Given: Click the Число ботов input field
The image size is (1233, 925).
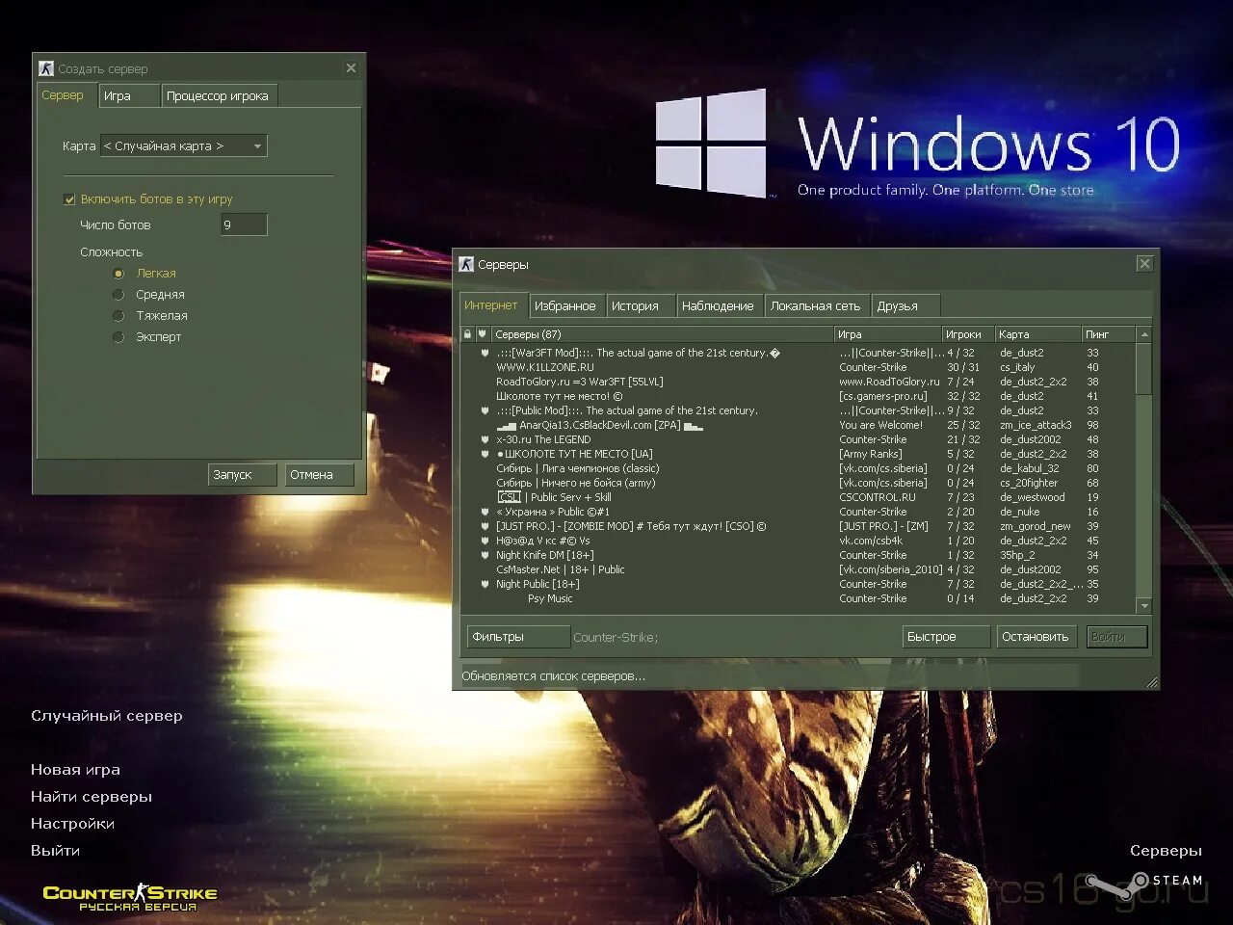Looking at the screenshot, I should [x=244, y=225].
